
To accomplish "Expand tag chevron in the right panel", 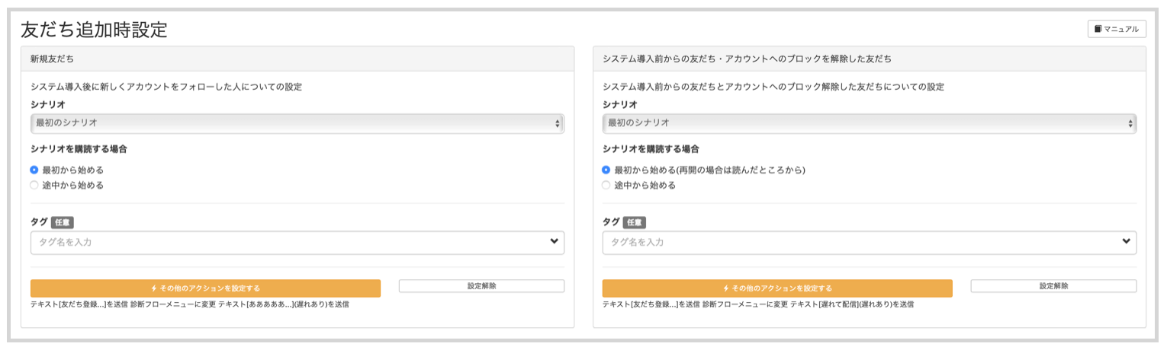I will coord(1126,242).
